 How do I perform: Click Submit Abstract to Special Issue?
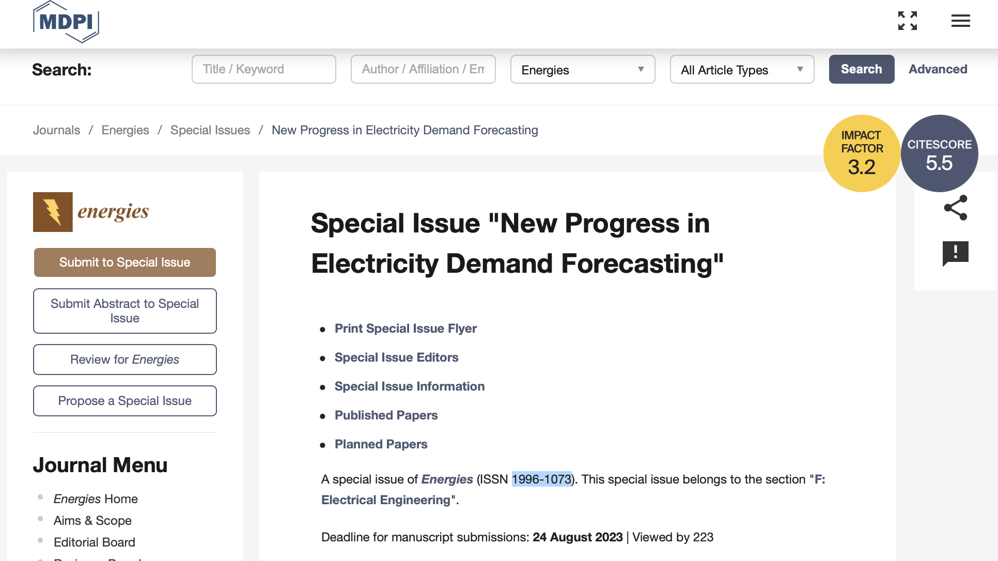(124, 311)
